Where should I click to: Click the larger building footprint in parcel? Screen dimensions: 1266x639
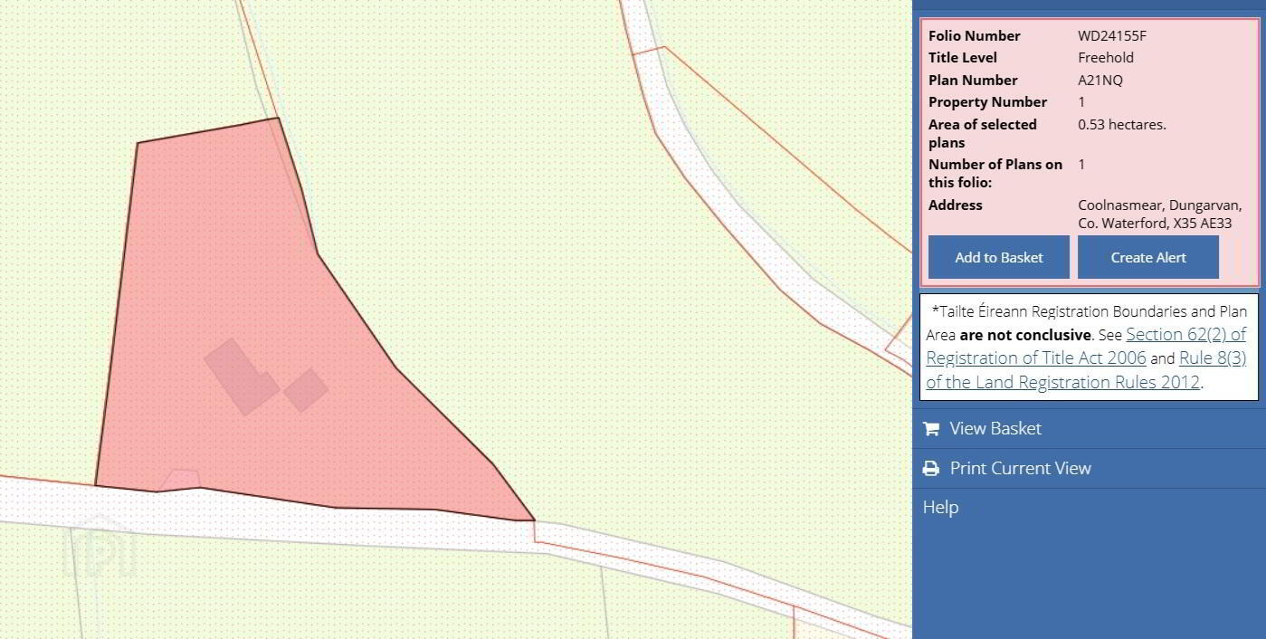[241, 377]
